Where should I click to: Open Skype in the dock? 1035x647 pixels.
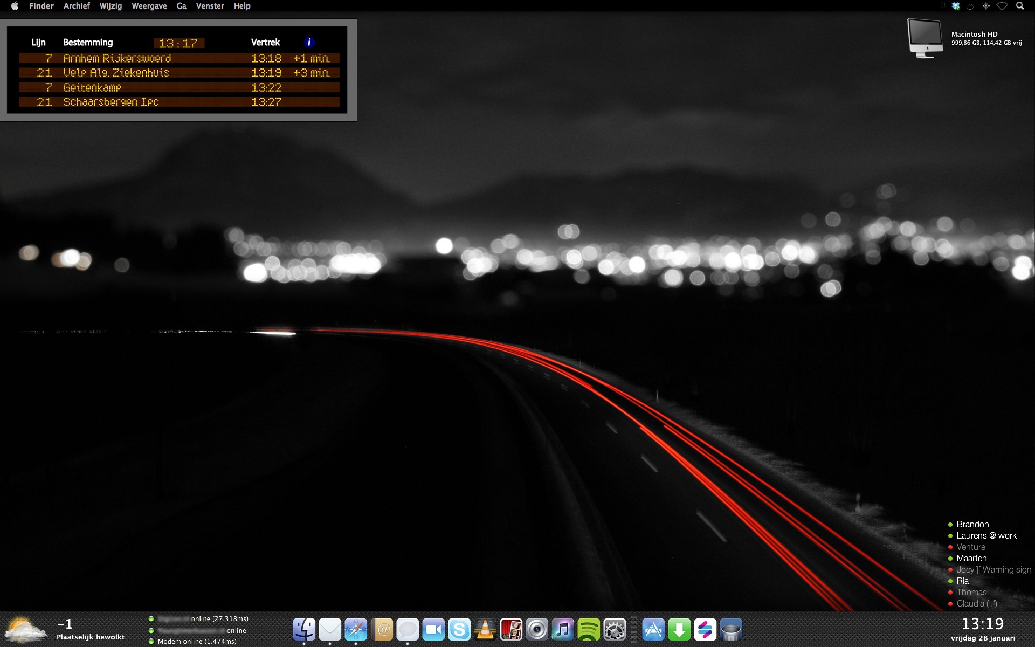click(x=459, y=629)
